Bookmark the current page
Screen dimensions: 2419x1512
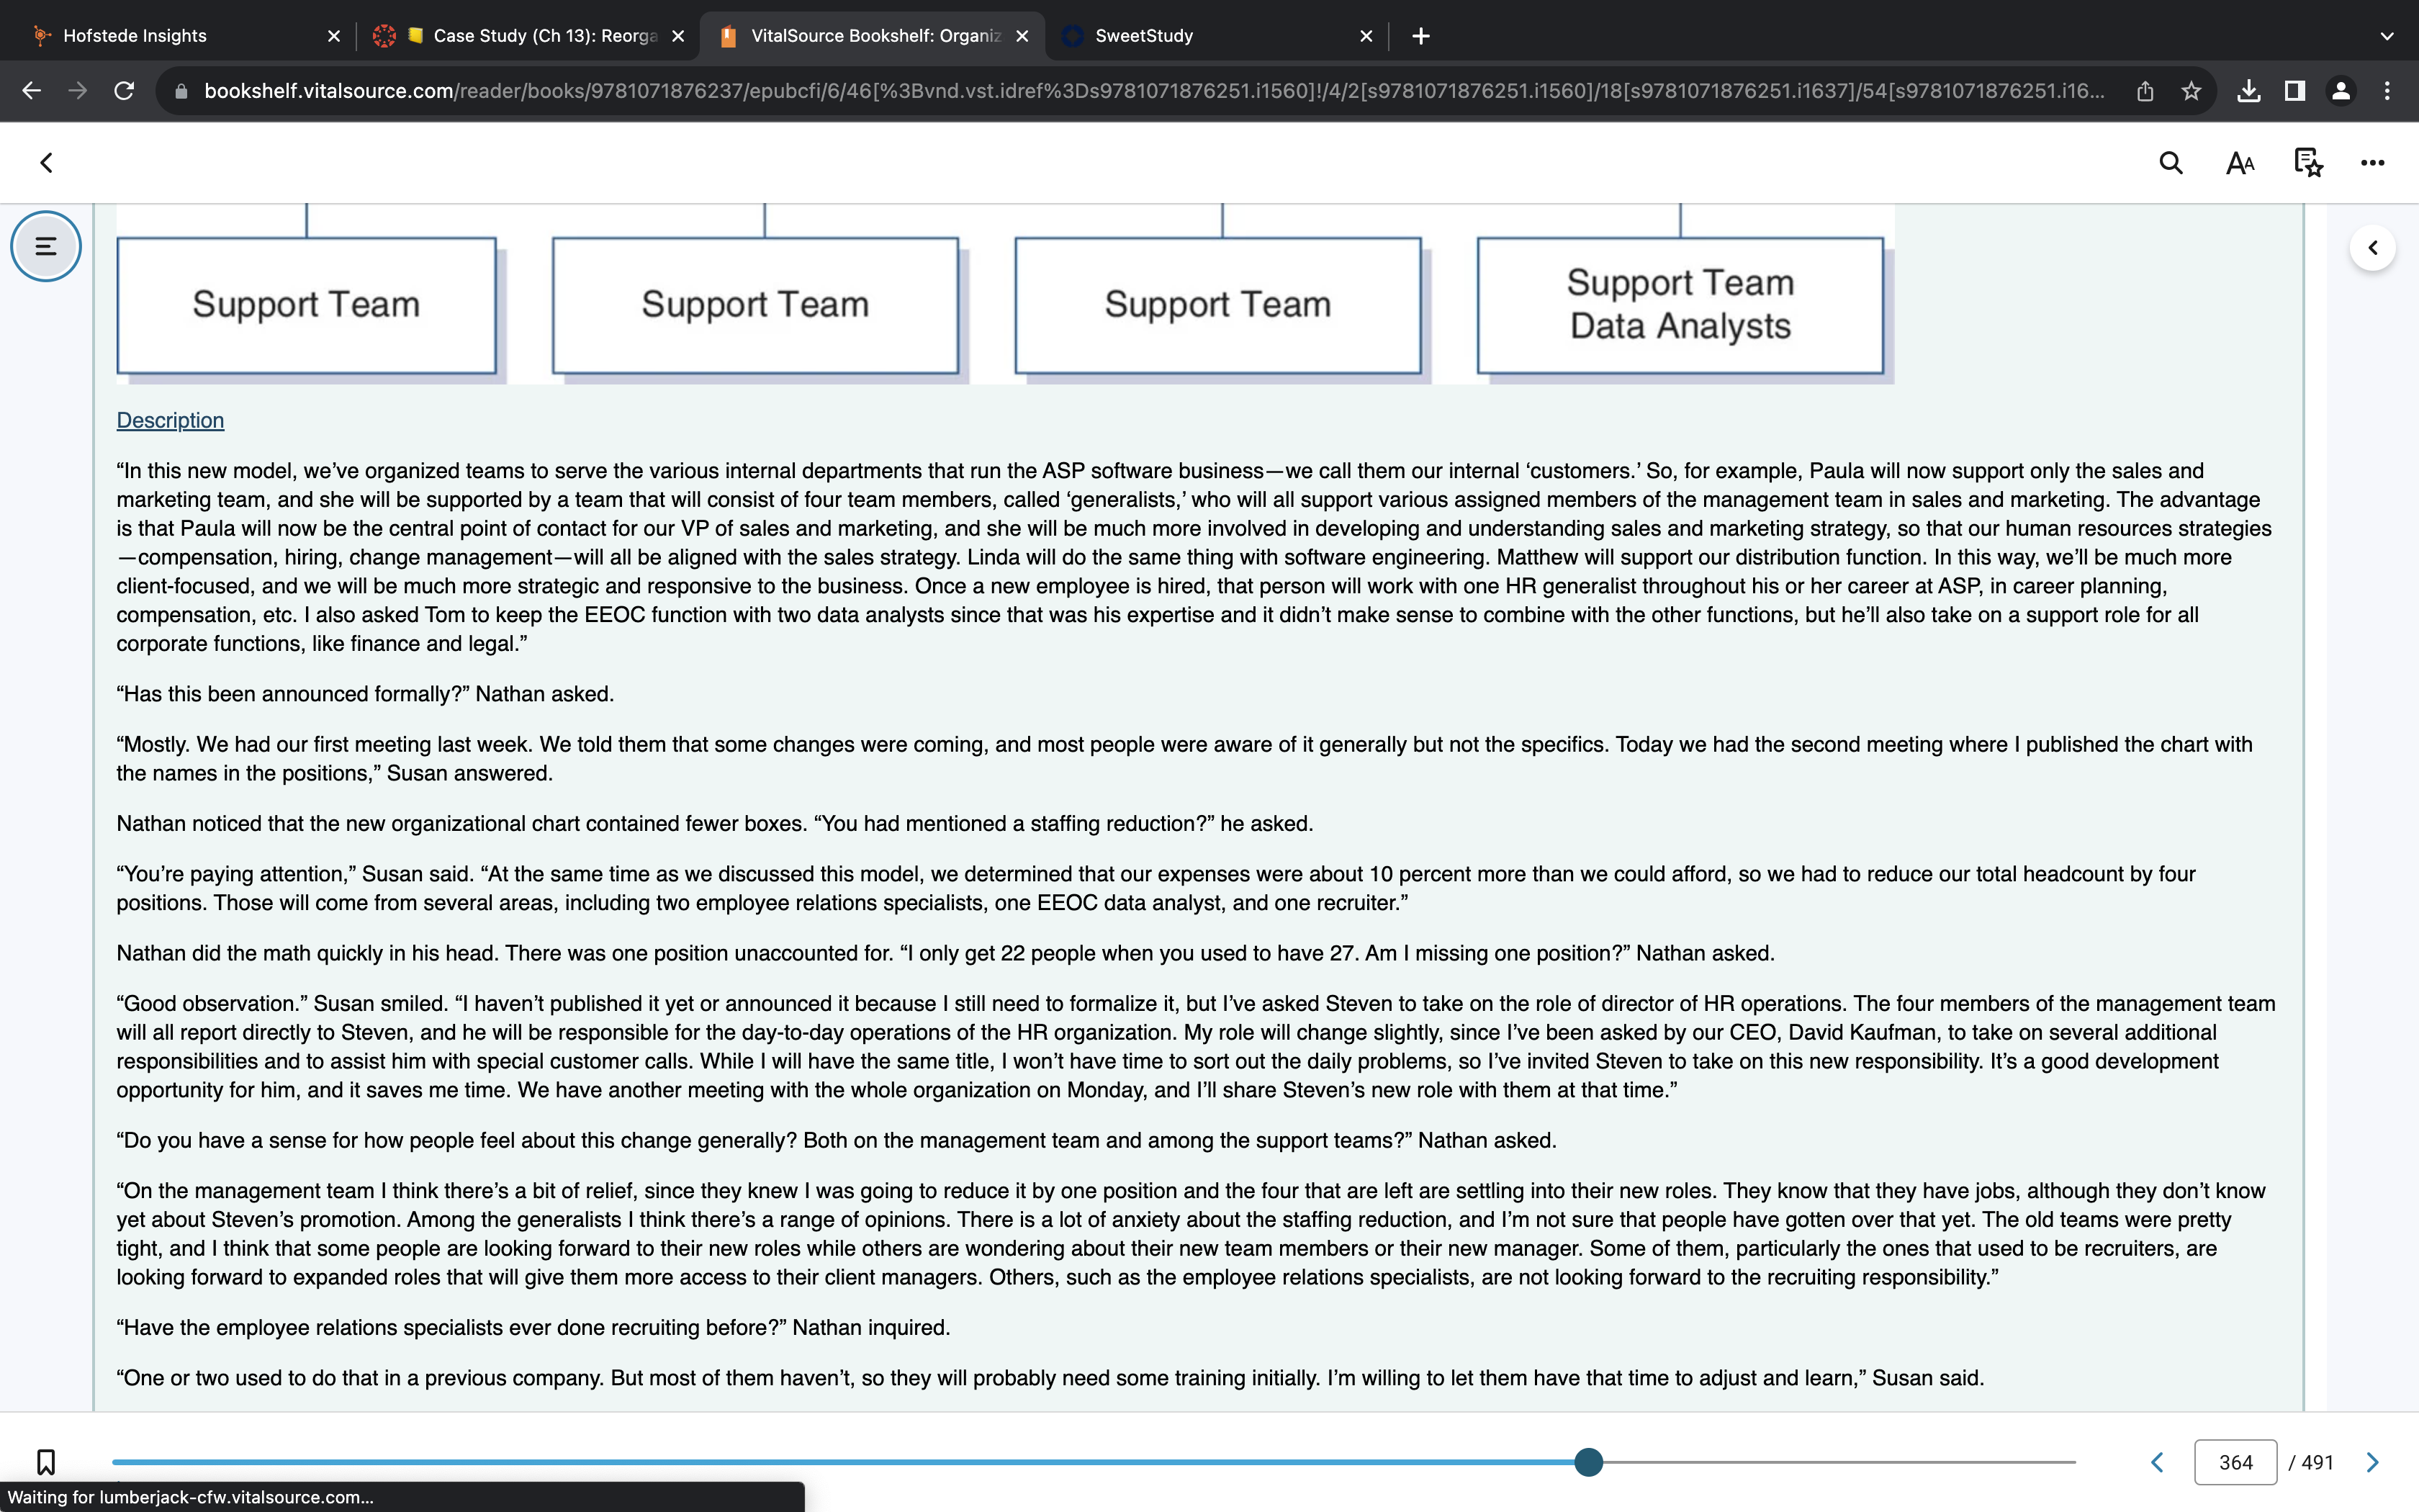[x=46, y=1462]
